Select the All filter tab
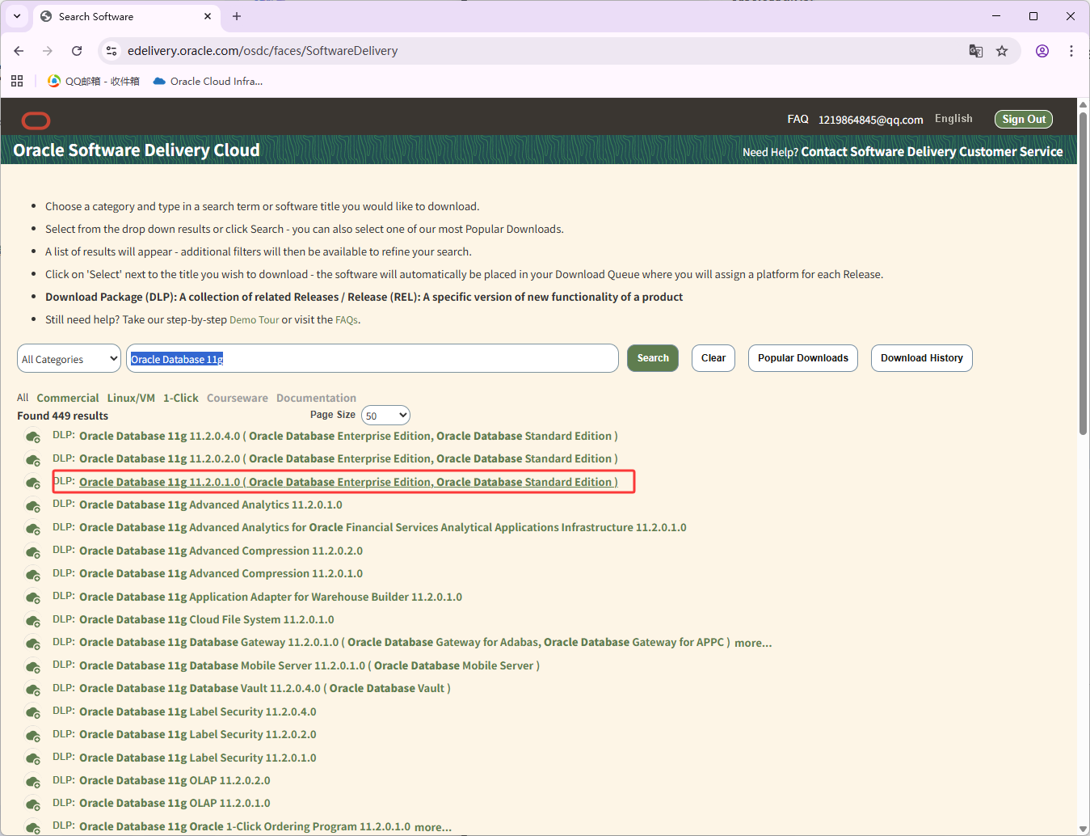The width and height of the screenshot is (1090, 836). click(x=23, y=398)
